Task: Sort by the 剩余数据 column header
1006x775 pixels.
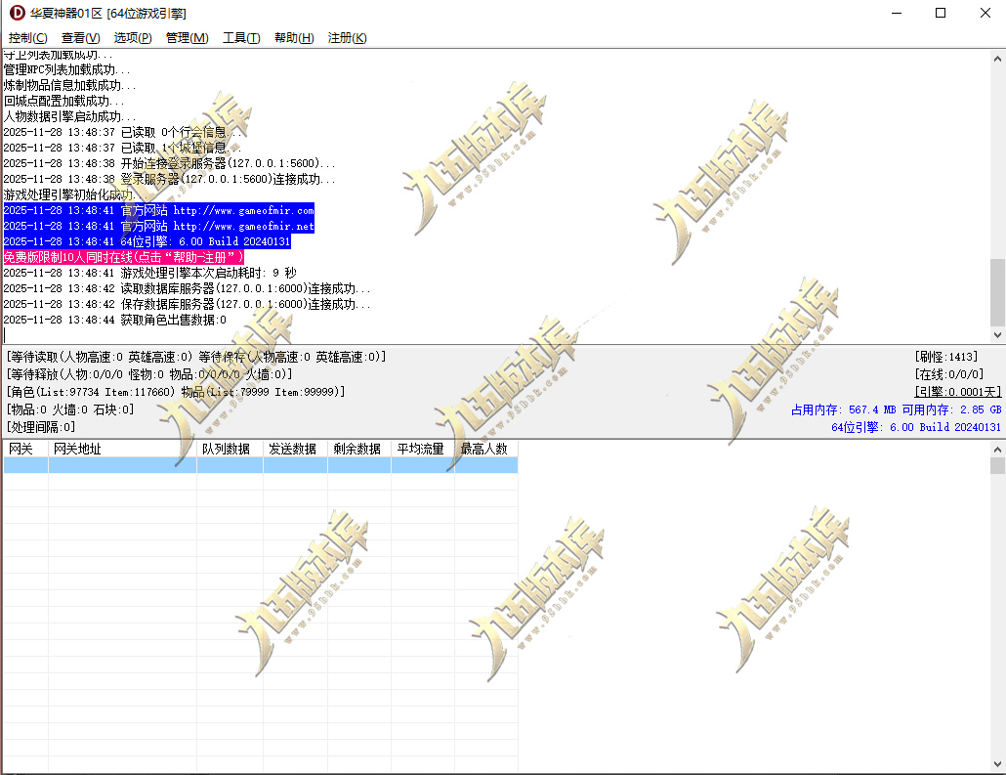Action: tap(359, 449)
